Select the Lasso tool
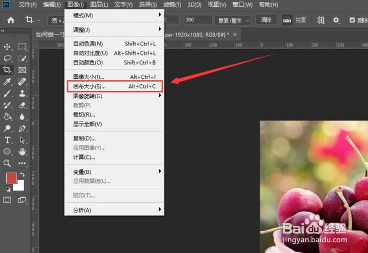The width and height of the screenshot is (368, 253). [x=7, y=58]
